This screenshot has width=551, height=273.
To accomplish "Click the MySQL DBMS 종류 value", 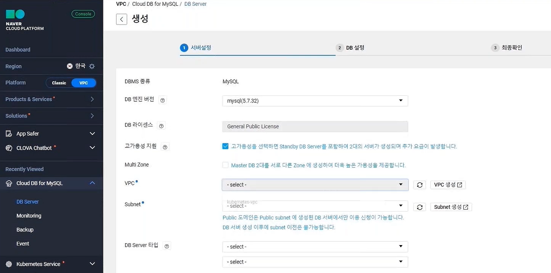I will click(231, 82).
